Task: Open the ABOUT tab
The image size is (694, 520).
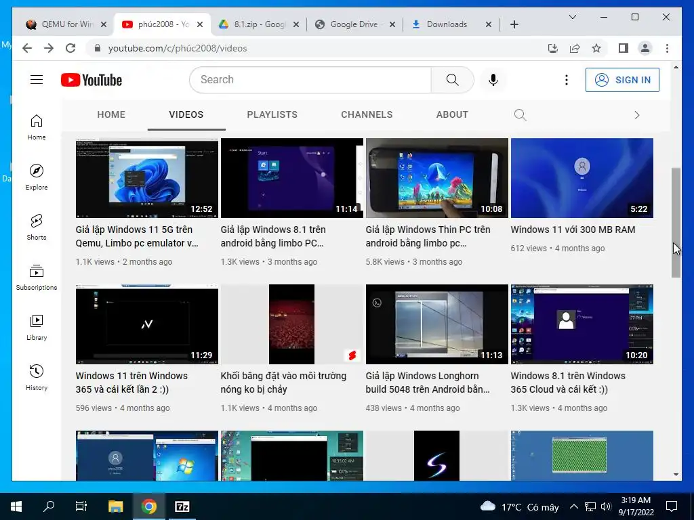Action: point(452,114)
